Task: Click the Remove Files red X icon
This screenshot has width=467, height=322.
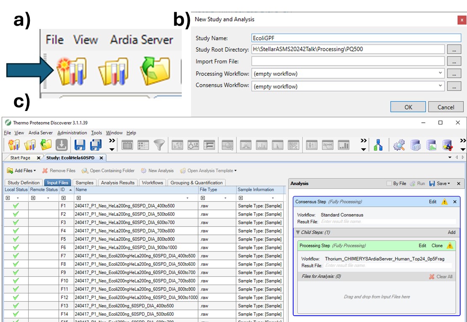Action: click(45, 171)
